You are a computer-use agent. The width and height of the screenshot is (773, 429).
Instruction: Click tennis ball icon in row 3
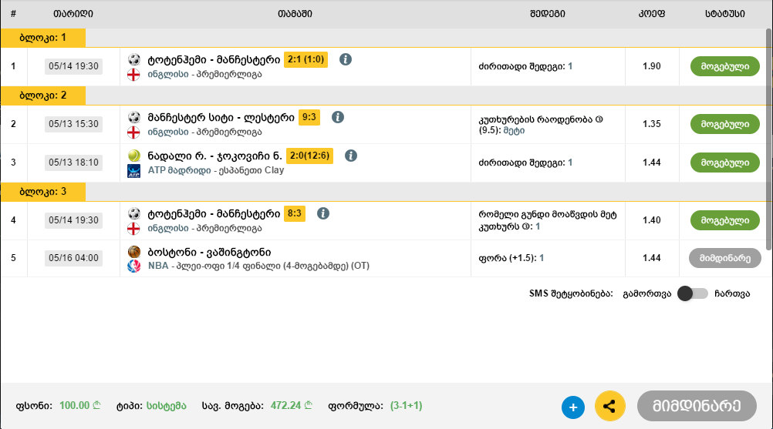click(x=134, y=156)
